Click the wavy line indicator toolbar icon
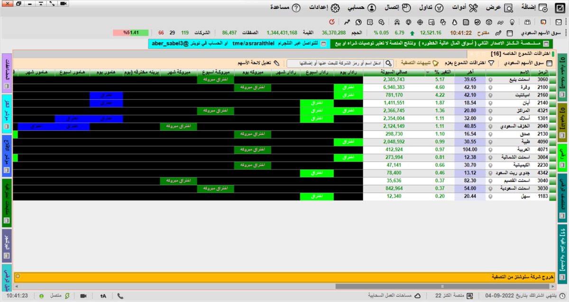569x302 pixels. point(500,22)
